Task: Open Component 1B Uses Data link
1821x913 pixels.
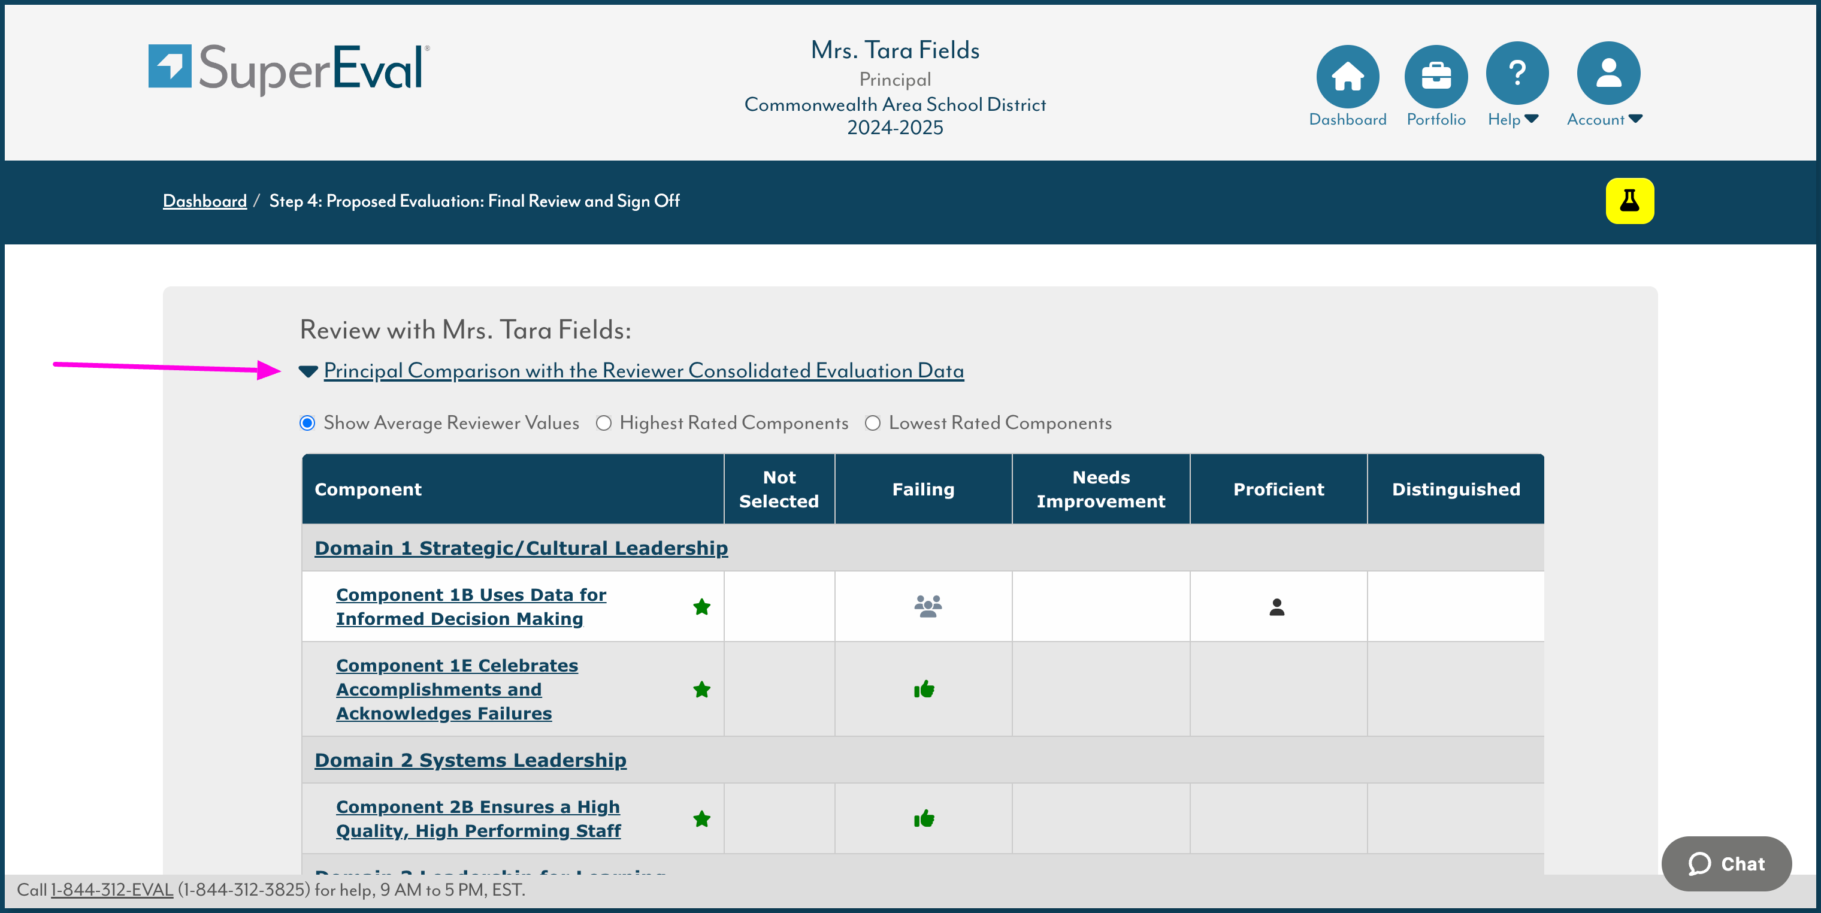Action: pos(471,607)
